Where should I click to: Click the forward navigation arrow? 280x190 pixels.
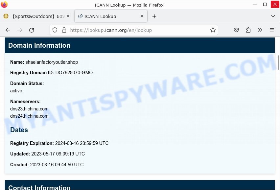(x=20, y=30)
